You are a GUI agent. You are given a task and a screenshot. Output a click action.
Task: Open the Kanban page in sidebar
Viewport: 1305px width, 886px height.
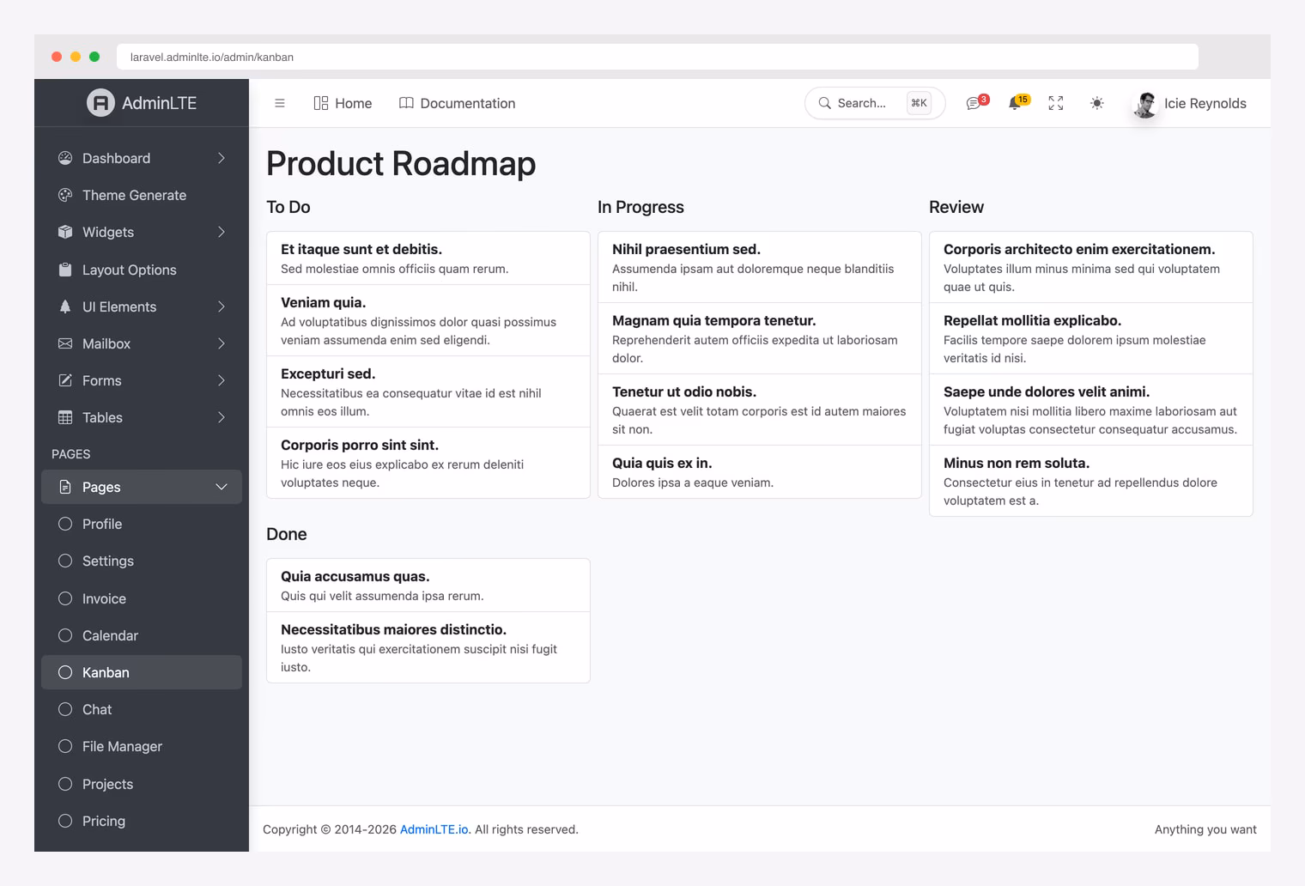142,672
